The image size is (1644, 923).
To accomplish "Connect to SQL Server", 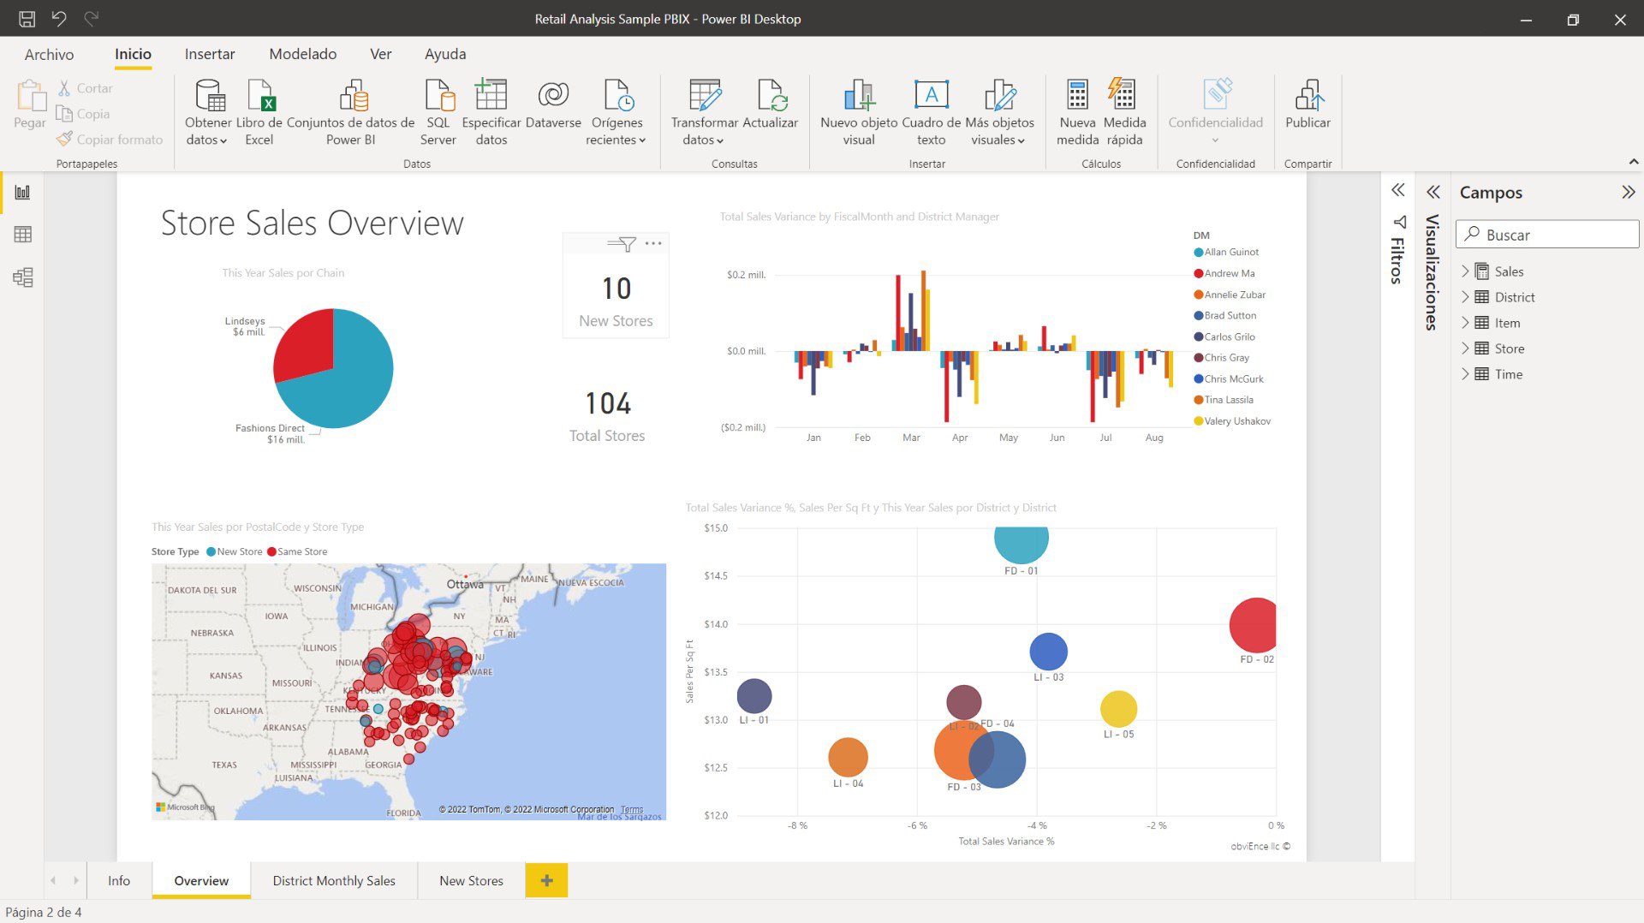I will 438,113.
